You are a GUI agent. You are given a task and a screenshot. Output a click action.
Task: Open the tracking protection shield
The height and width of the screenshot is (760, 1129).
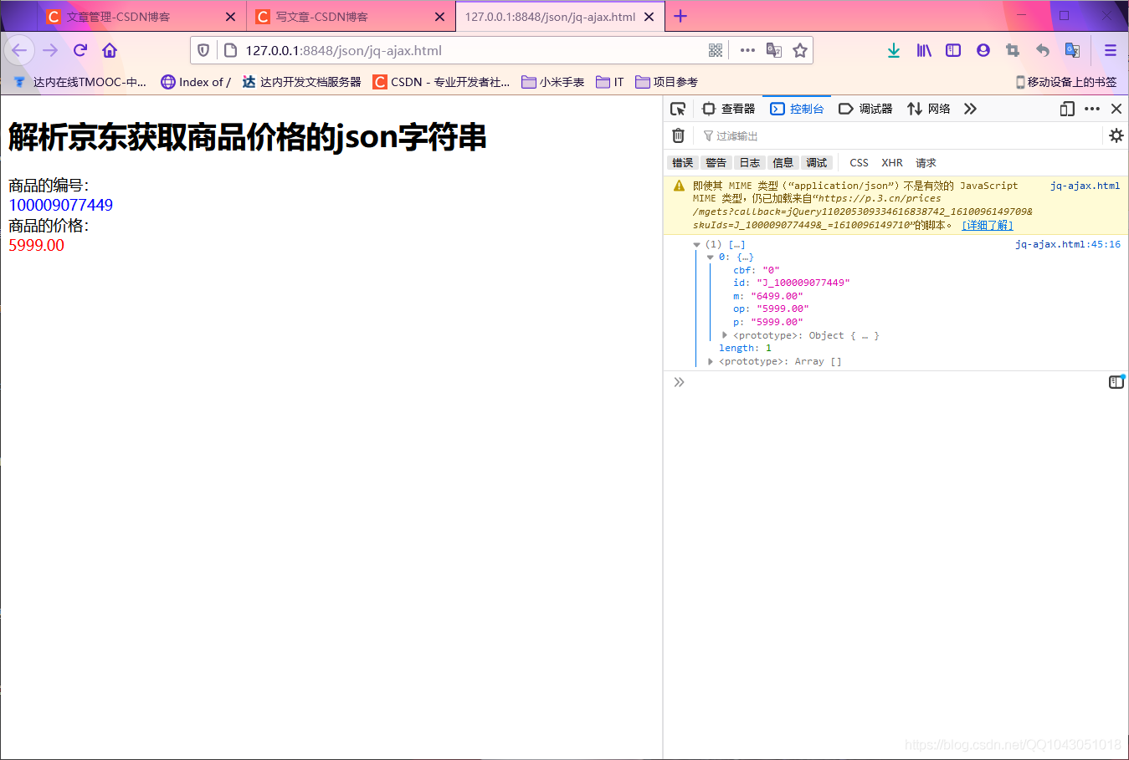point(203,50)
